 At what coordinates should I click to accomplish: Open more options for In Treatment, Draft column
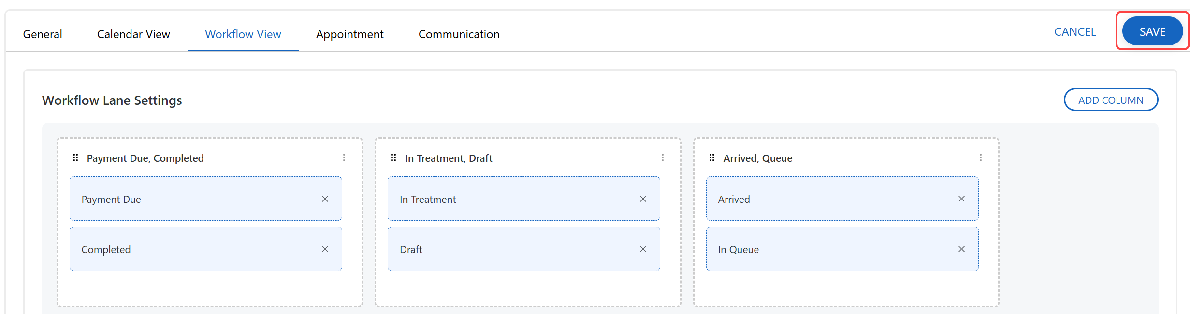tap(663, 158)
